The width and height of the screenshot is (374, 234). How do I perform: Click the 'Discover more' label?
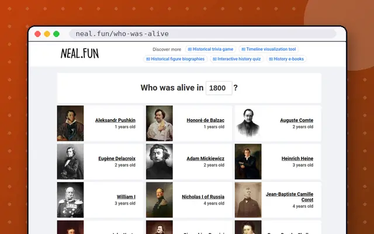pos(167,49)
